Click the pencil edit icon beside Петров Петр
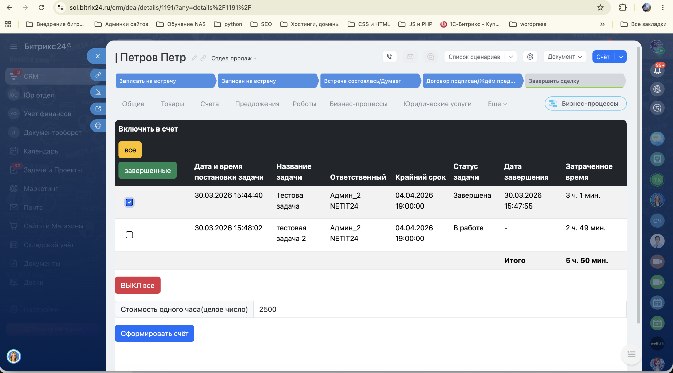 tap(194, 58)
